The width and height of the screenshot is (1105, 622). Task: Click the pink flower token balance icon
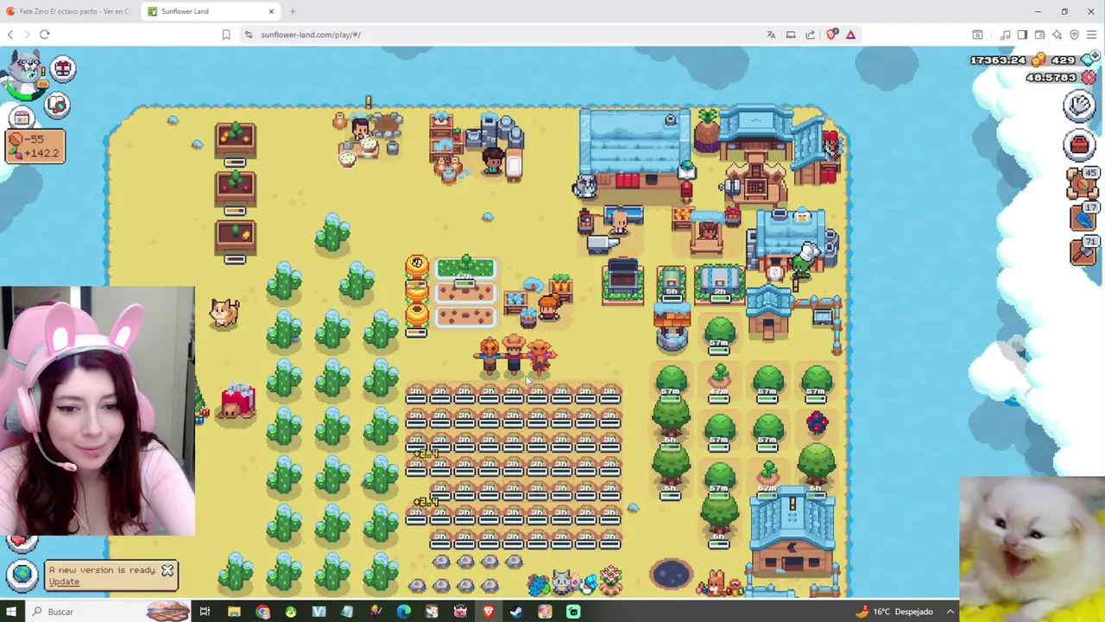[x=1089, y=78]
